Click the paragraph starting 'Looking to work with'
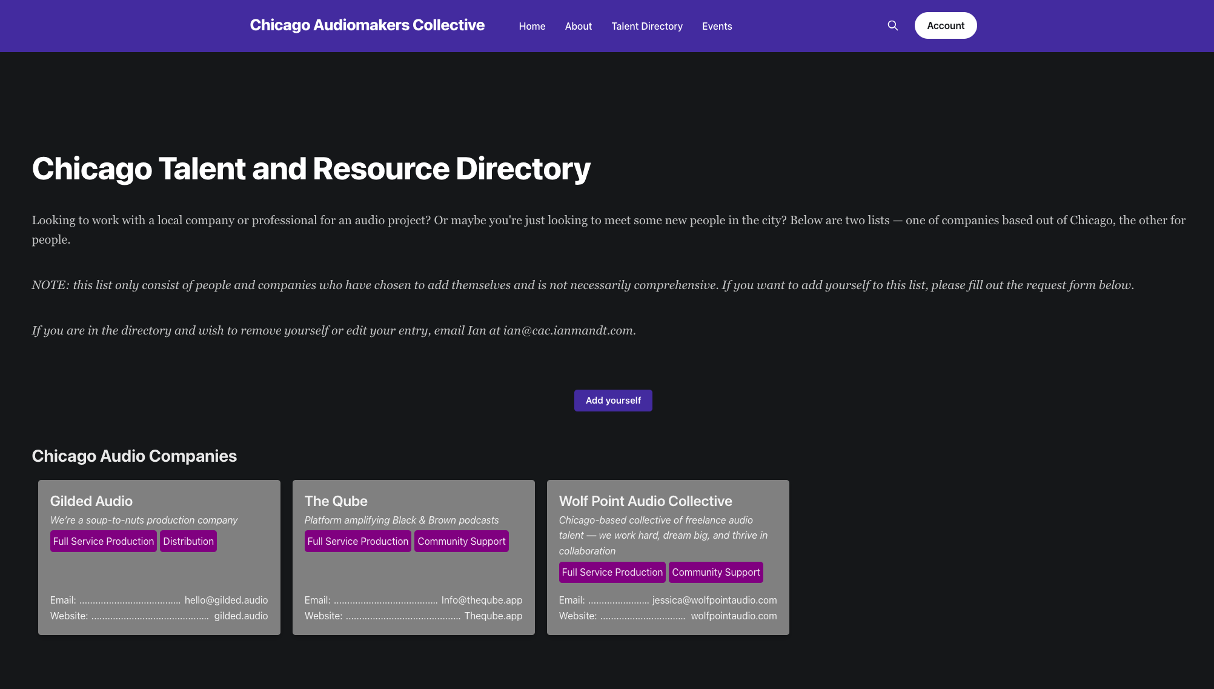1214x689 pixels. point(609,230)
